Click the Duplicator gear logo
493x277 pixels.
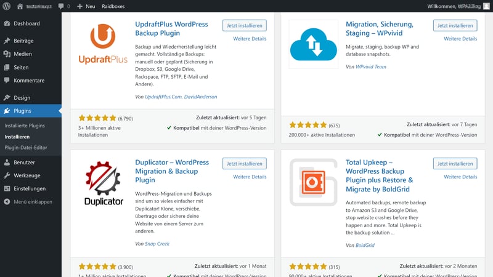click(x=102, y=182)
